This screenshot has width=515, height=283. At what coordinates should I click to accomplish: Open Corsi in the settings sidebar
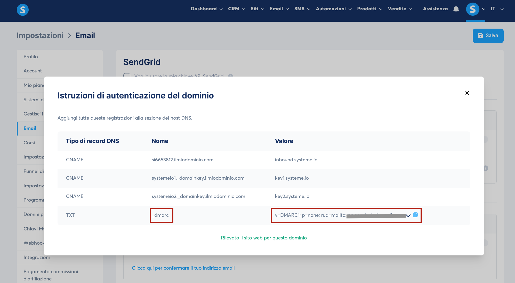[29, 143]
